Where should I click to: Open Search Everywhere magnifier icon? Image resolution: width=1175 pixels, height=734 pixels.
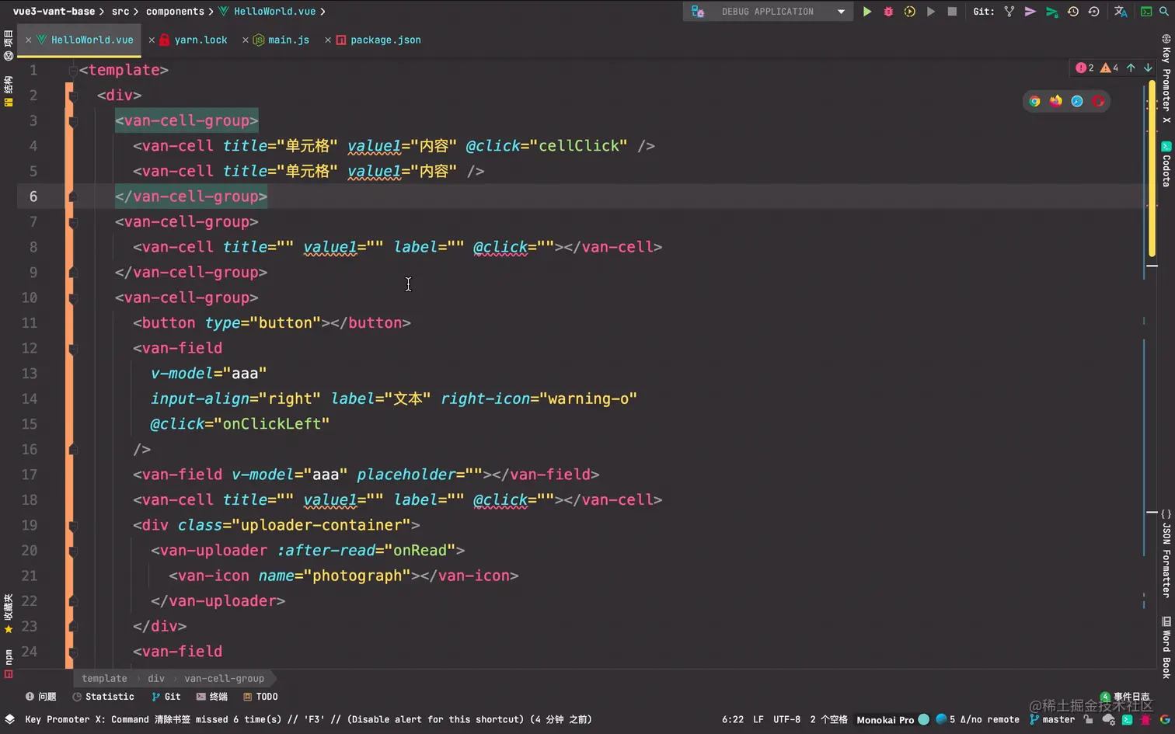click(1164, 12)
